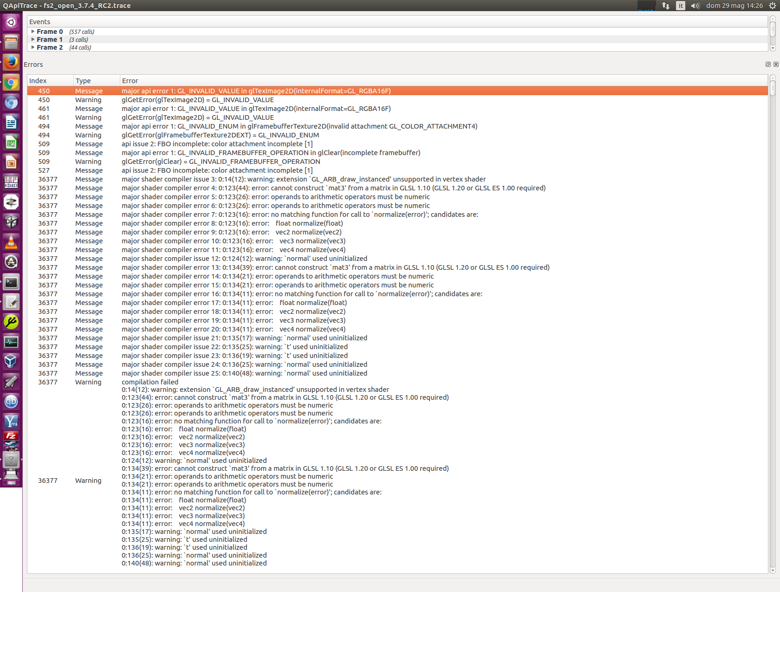Launch VLC media player from dock

click(x=11, y=242)
